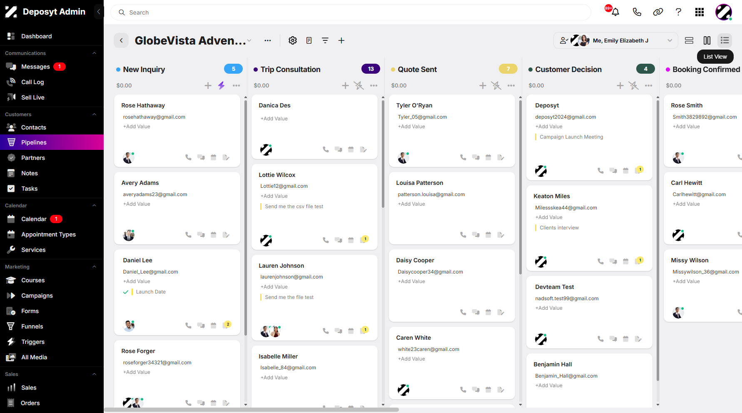Toggle Customer Decision automation icon

coord(634,85)
